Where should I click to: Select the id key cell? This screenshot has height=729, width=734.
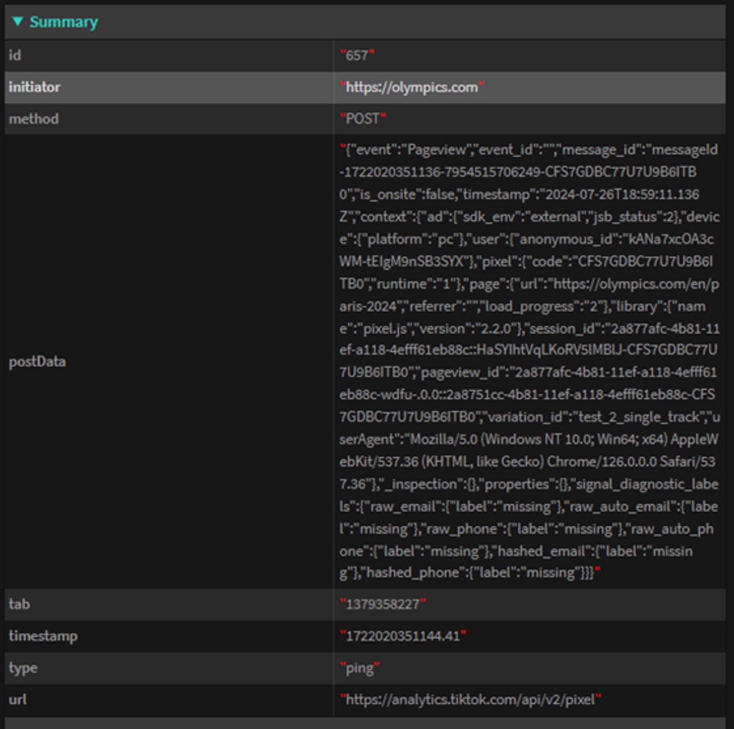point(168,55)
